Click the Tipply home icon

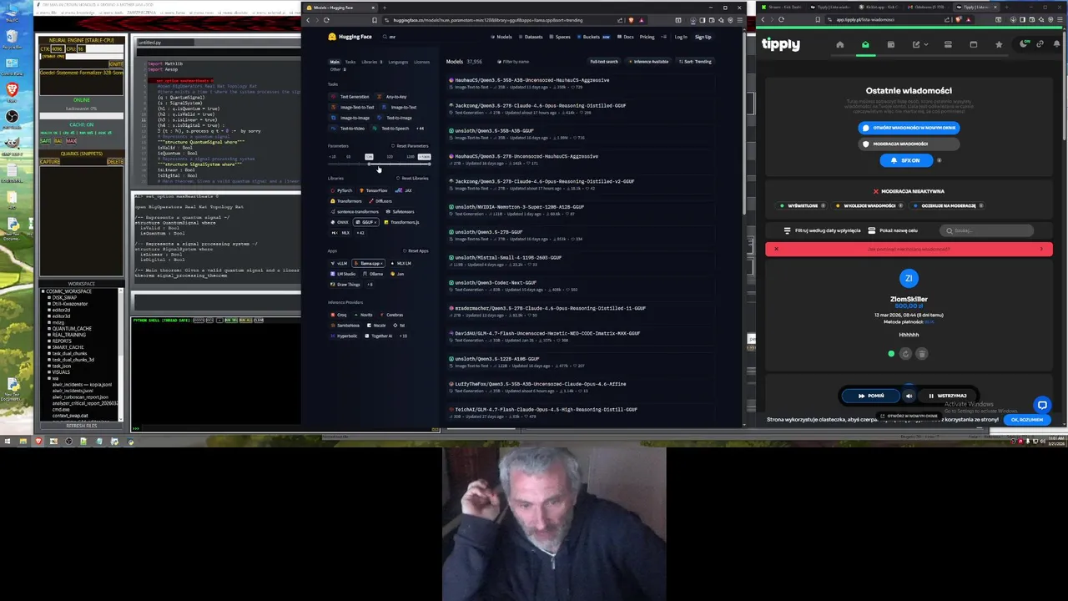839,44
